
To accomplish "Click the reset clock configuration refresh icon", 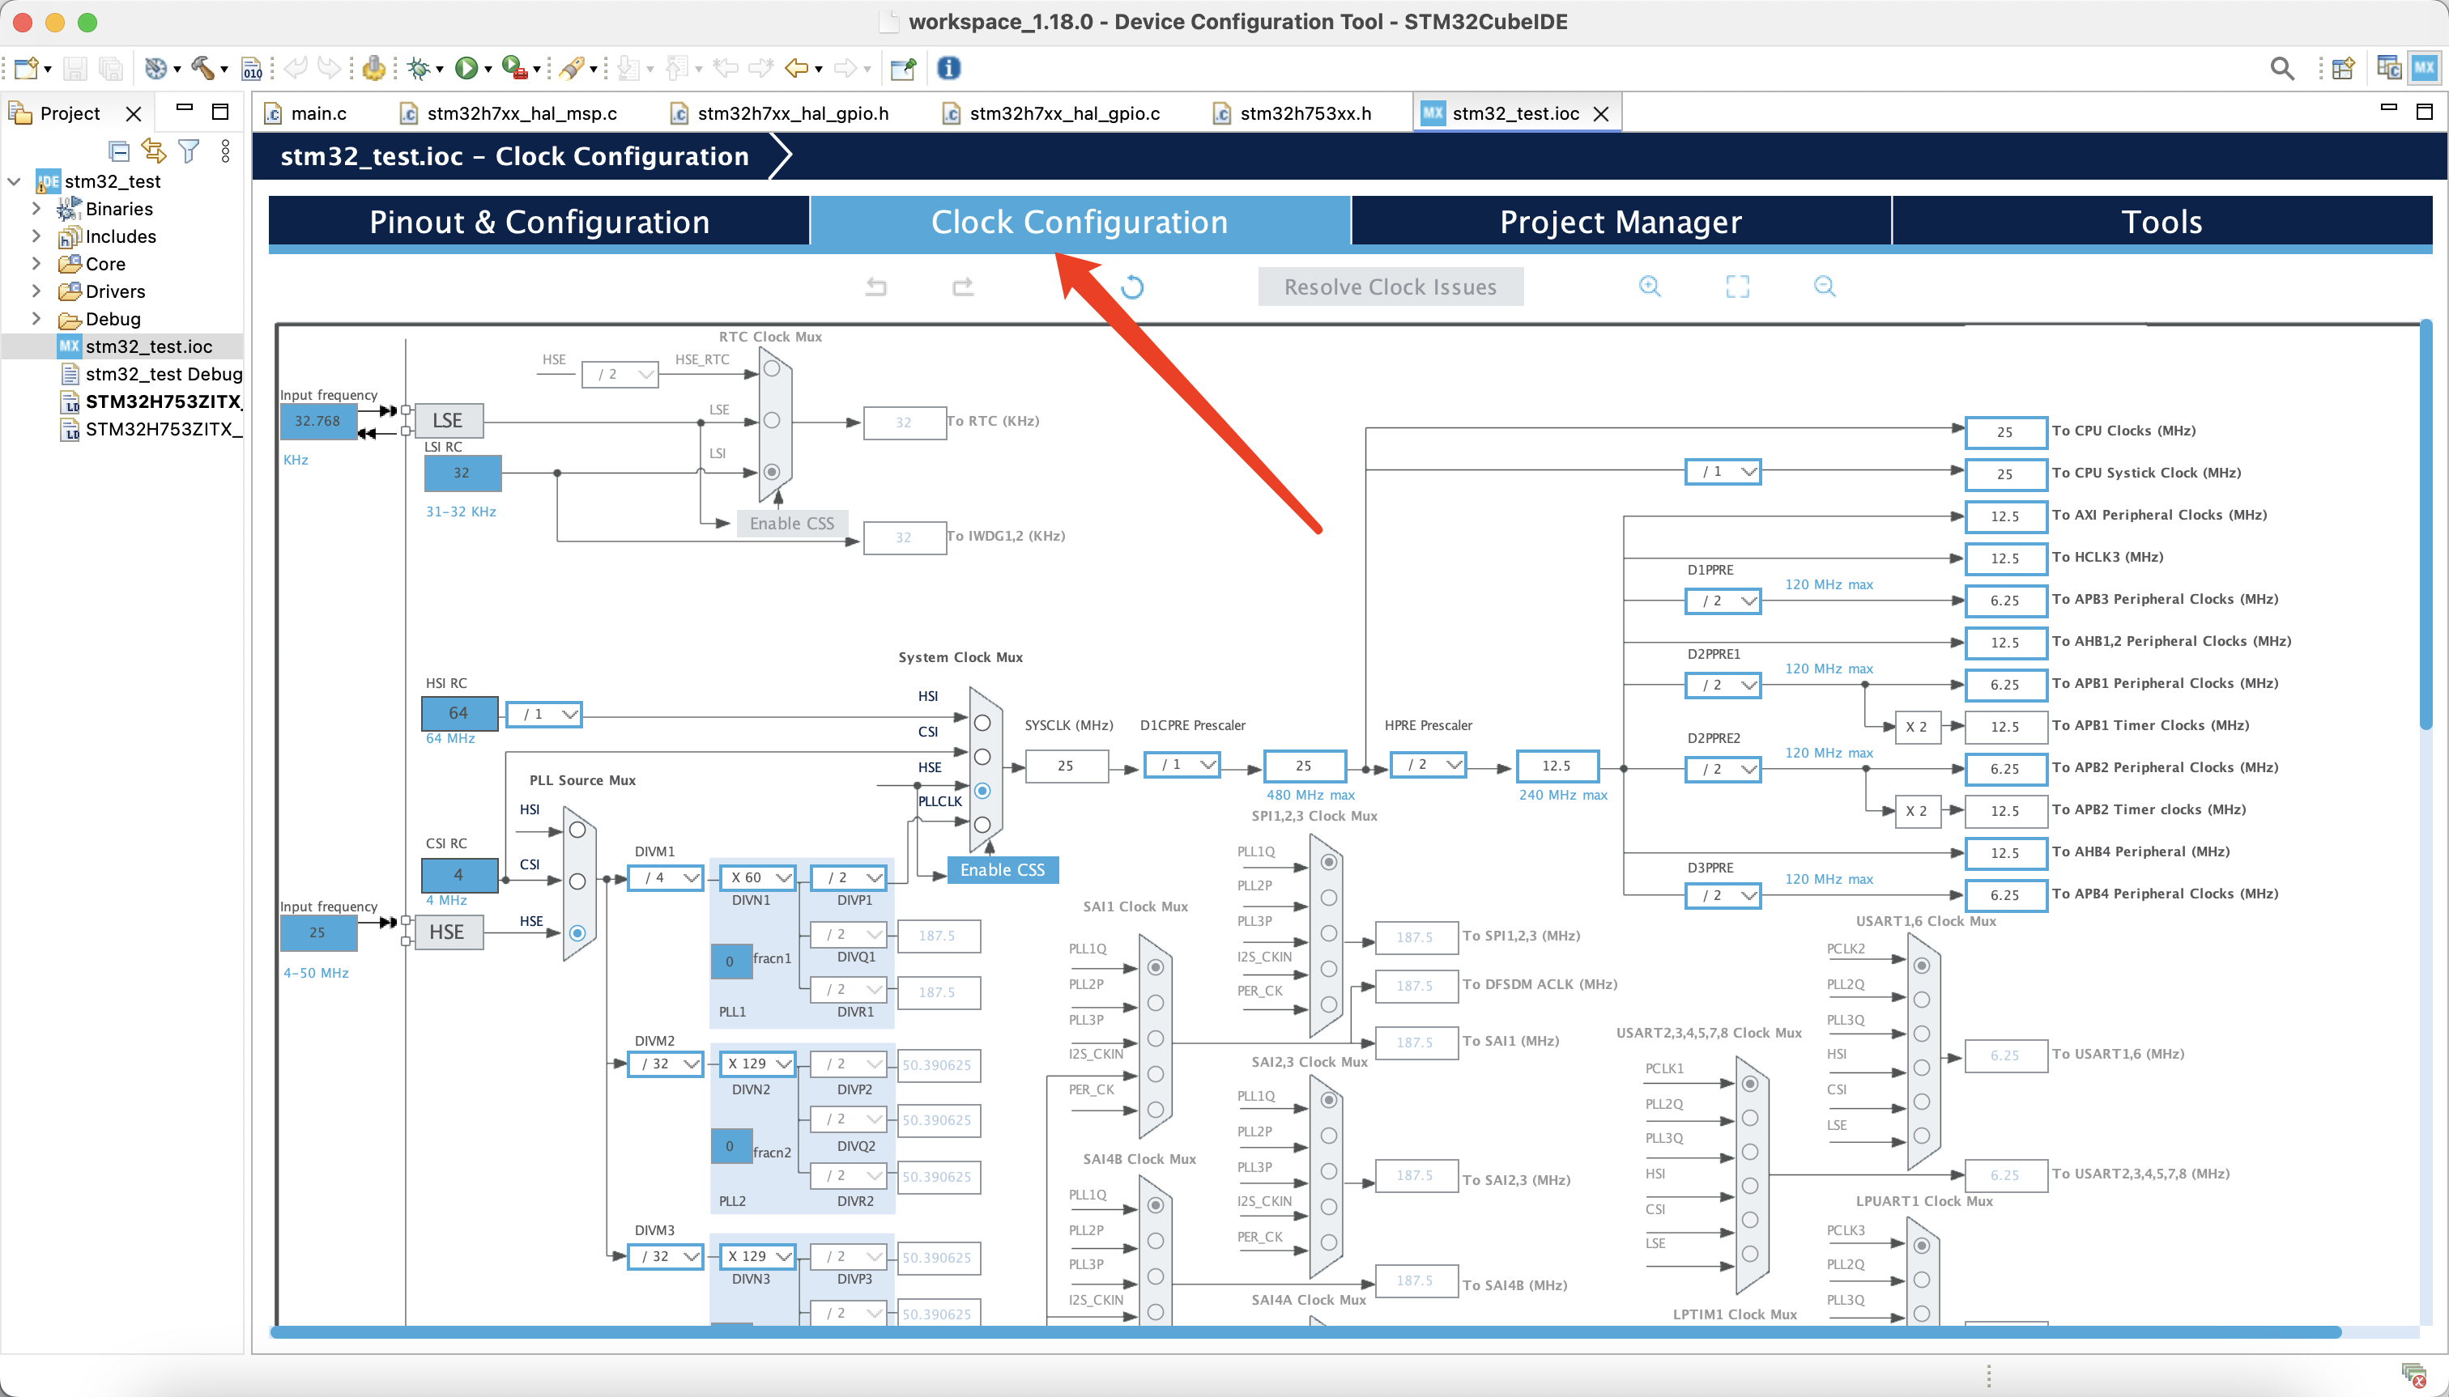I will (x=1133, y=287).
